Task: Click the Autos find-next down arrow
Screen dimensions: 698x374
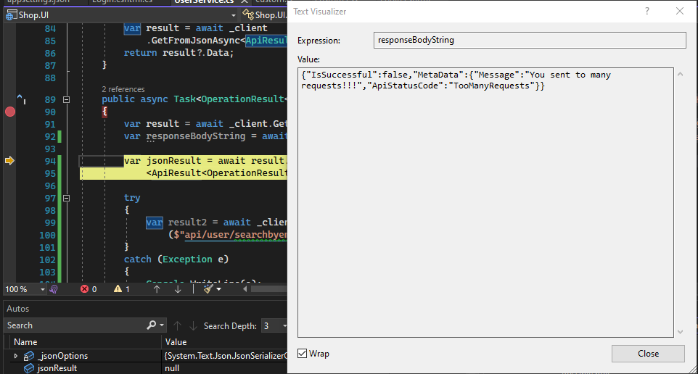Action: [x=193, y=325]
